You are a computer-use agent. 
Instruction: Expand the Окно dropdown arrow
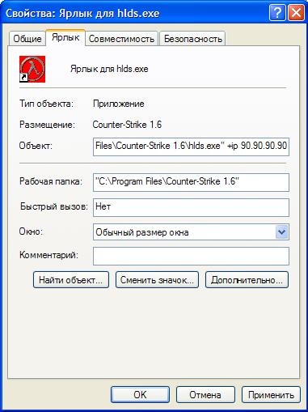click(x=281, y=232)
